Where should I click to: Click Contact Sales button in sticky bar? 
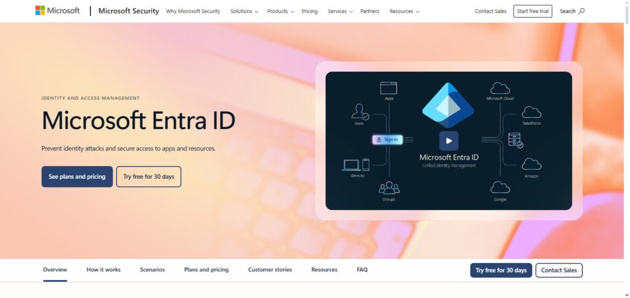coord(559,270)
